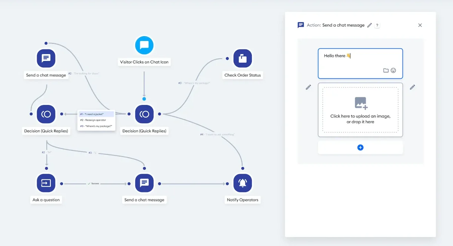Click the blue plus button to add content

click(361, 147)
